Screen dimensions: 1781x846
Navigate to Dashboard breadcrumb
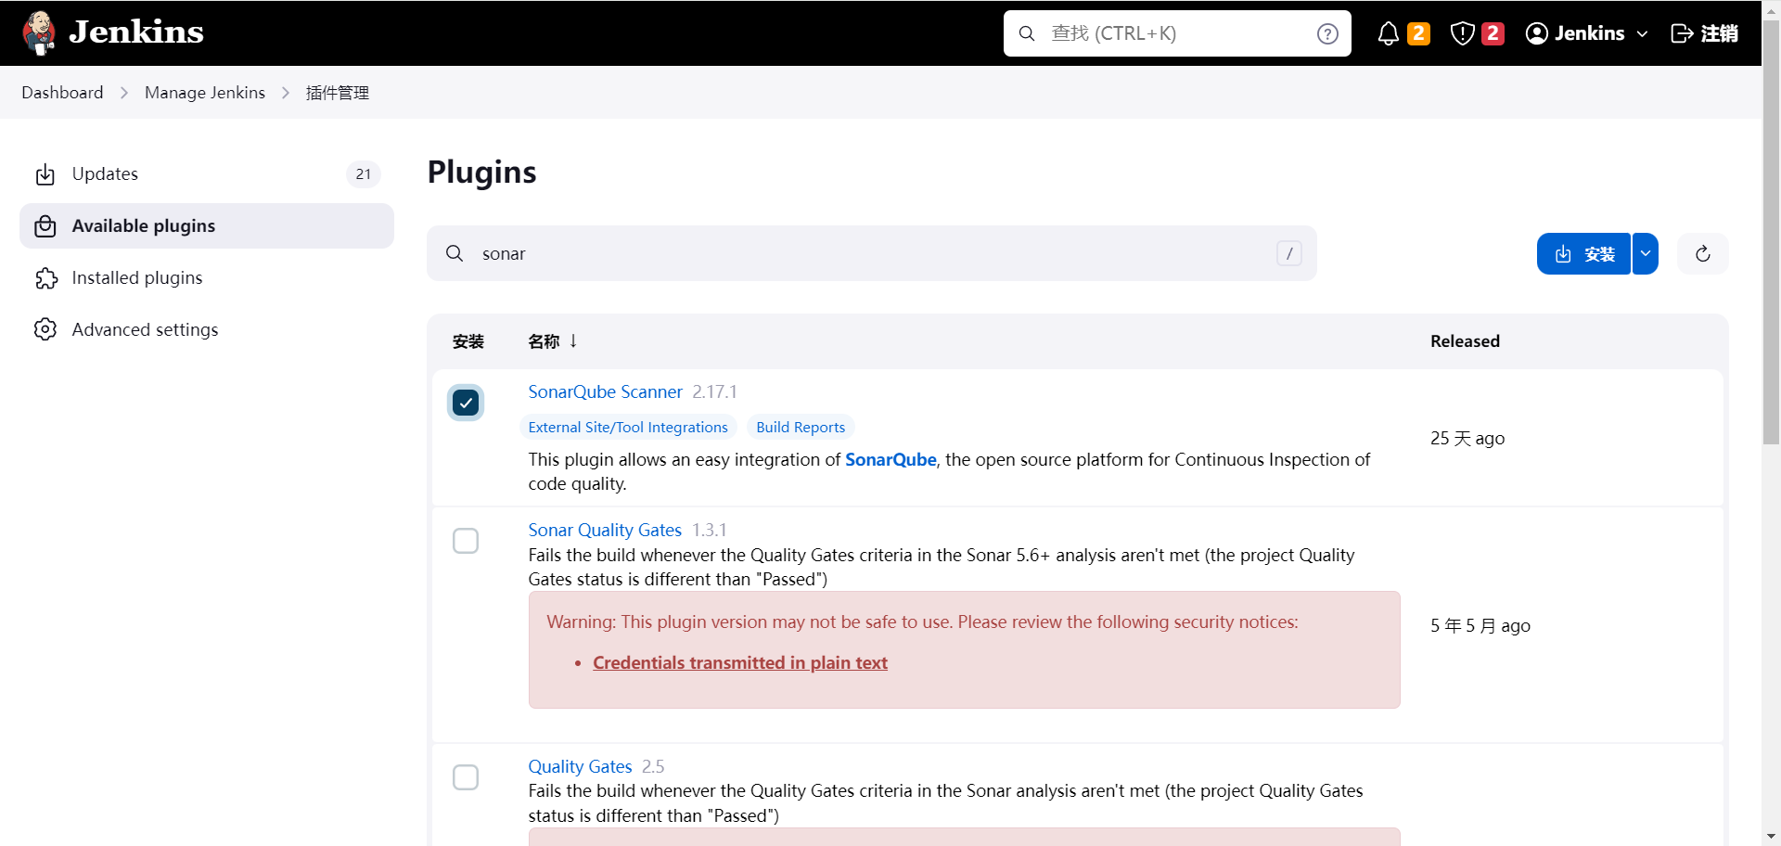62,93
